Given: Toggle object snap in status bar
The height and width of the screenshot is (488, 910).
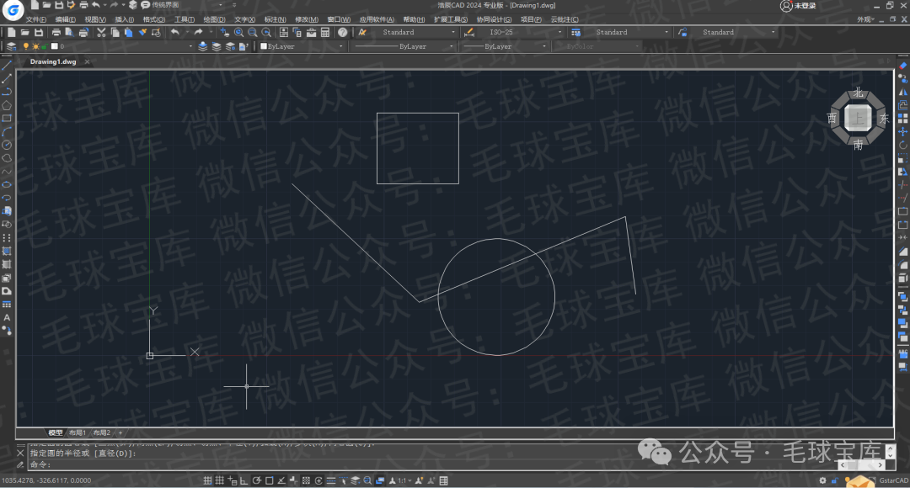Looking at the screenshot, I should pyautogui.click(x=270, y=480).
